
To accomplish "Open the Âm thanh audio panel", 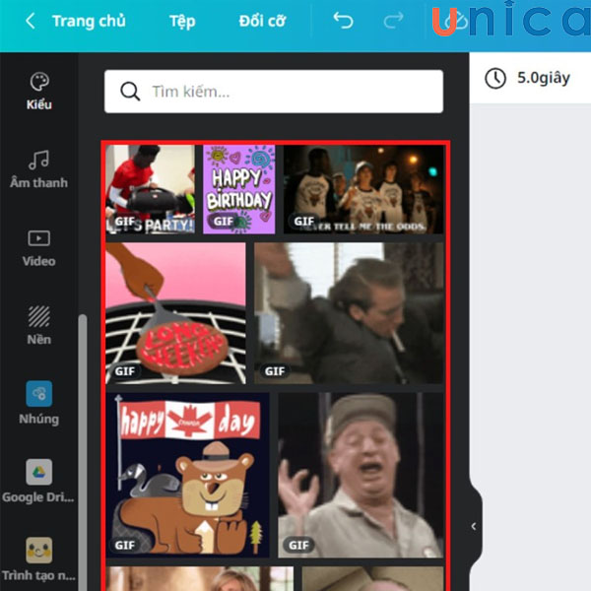I will tap(39, 168).
